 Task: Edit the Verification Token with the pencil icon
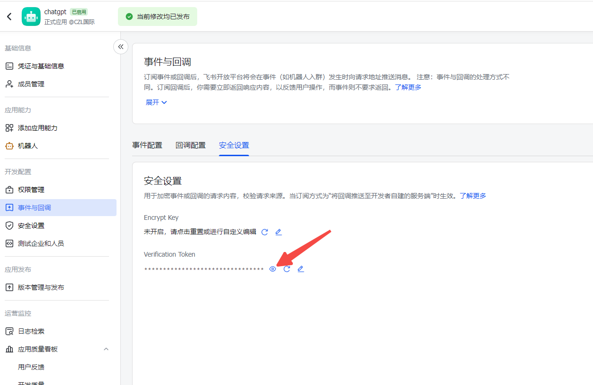[301, 269]
